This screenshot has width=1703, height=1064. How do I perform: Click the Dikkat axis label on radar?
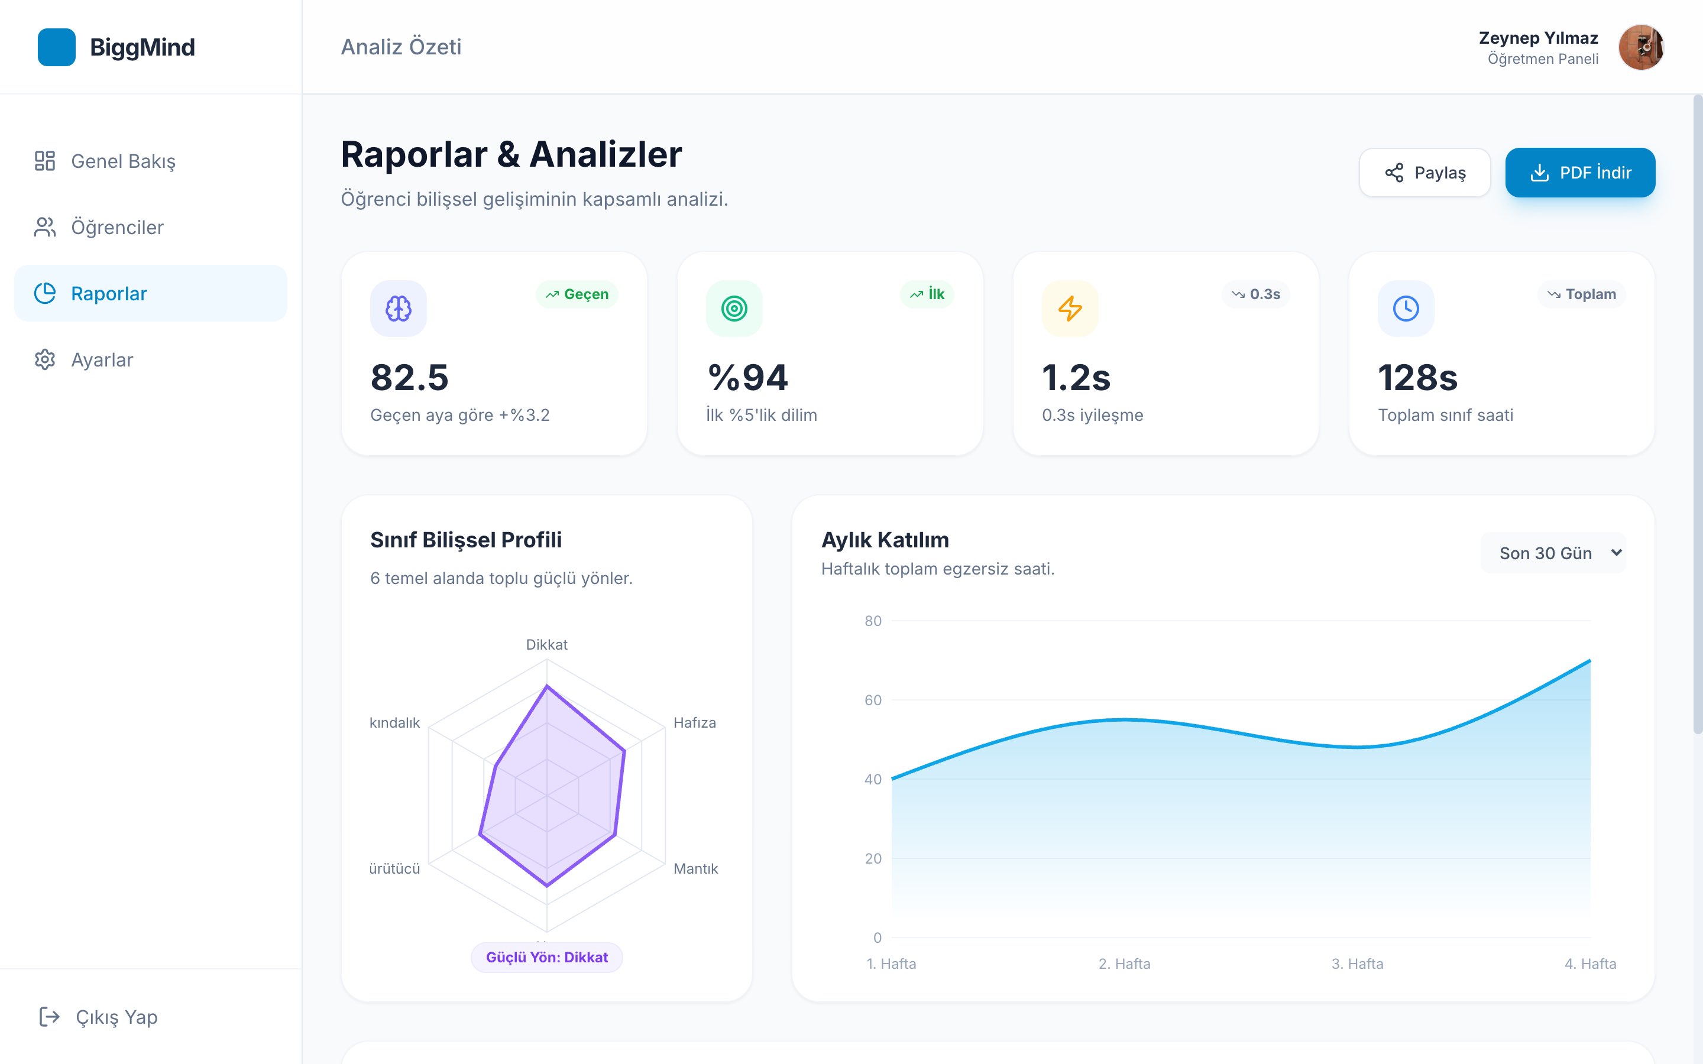[x=547, y=644]
